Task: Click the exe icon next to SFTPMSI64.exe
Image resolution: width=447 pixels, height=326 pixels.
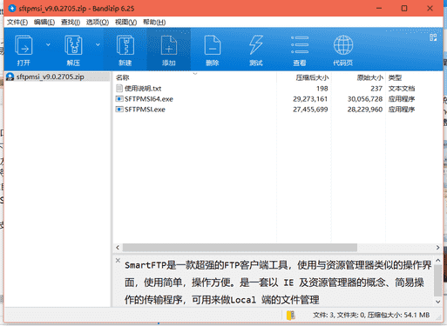Action: pos(119,99)
